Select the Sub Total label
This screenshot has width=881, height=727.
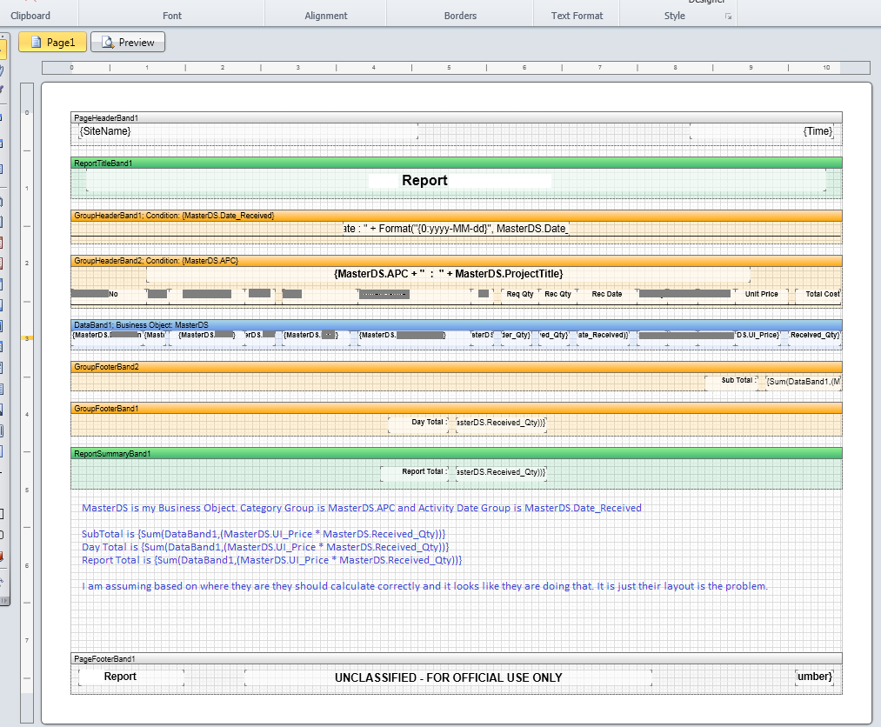733,381
